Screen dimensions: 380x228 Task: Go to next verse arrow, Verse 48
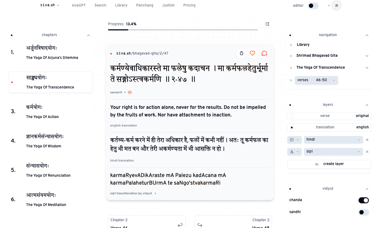[200, 225]
